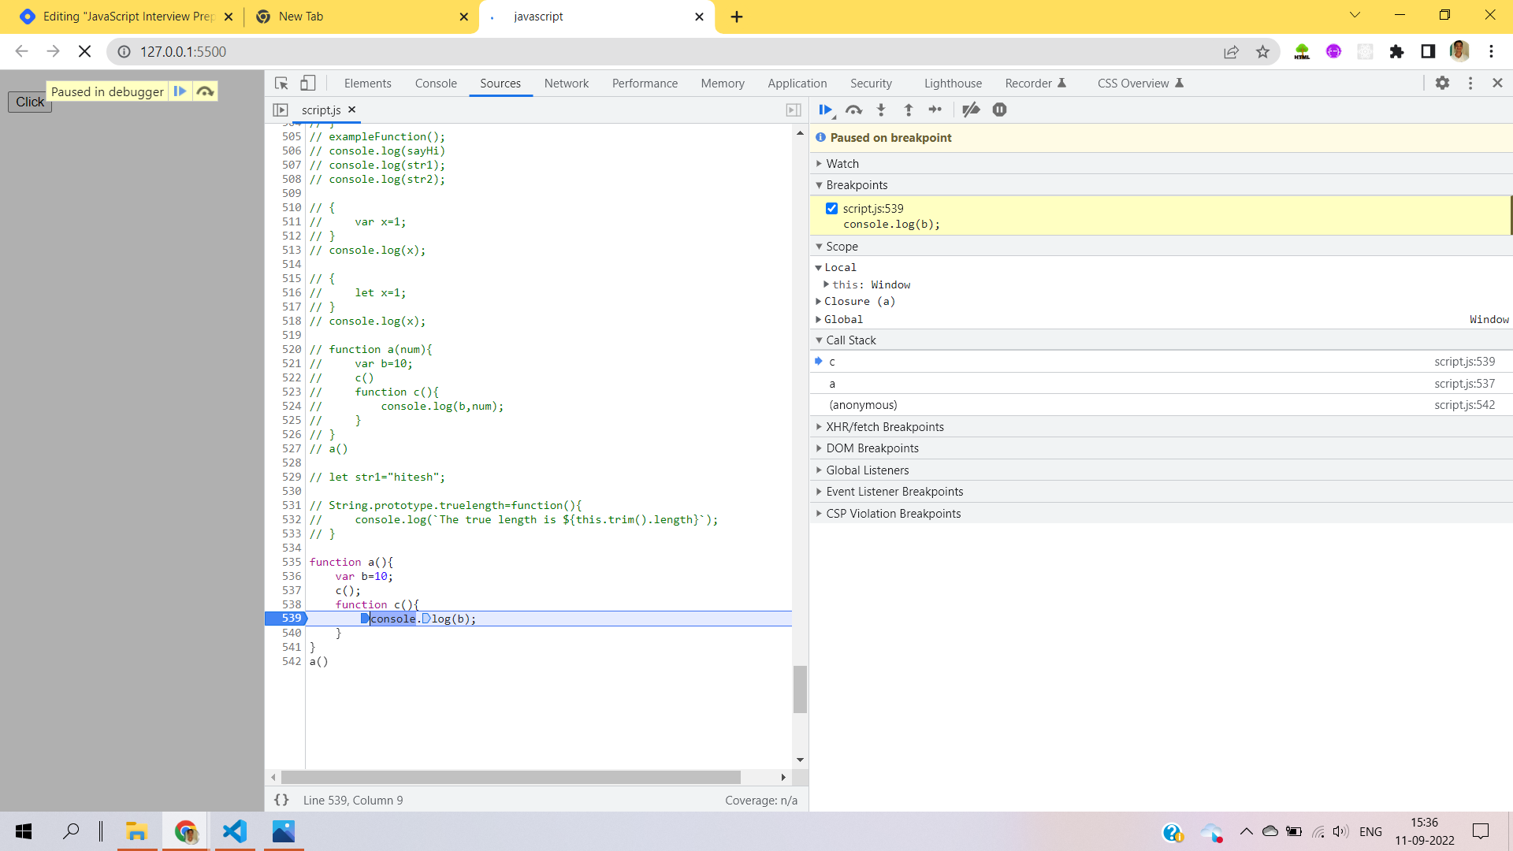Toggle pause on exceptions
This screenshot has height=851, width=1513.
tap(999, 110)
